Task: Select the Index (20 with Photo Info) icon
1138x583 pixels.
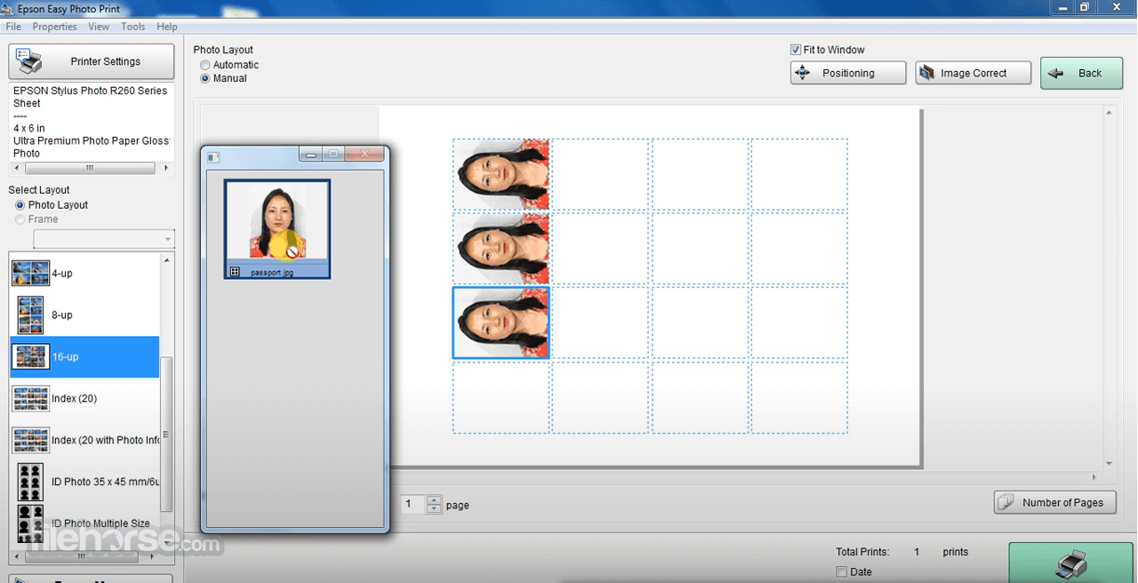Action: pyautogui.click(x=30, y=440)
